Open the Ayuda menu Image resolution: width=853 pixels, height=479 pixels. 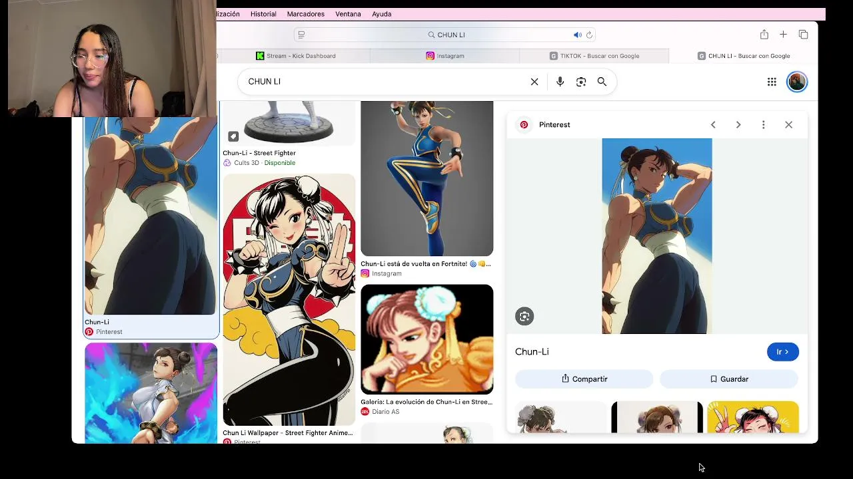pos(382,14)
